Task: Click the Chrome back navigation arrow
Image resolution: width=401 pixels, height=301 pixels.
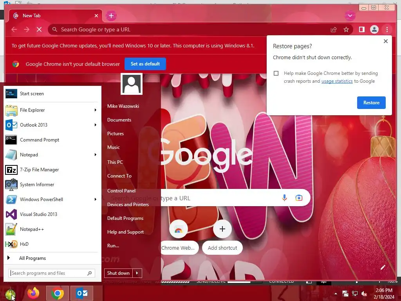Action: pyautogui.click(x=14, y=29)
